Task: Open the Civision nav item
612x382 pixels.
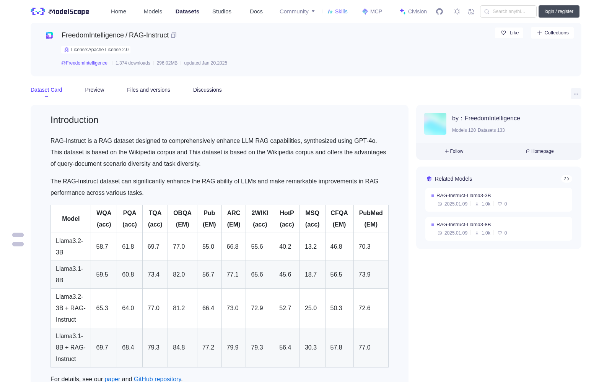Action: coord(413,11)
